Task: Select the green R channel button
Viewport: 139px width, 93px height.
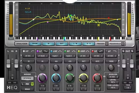Action: pyautogui.click(x=32, y=84)
